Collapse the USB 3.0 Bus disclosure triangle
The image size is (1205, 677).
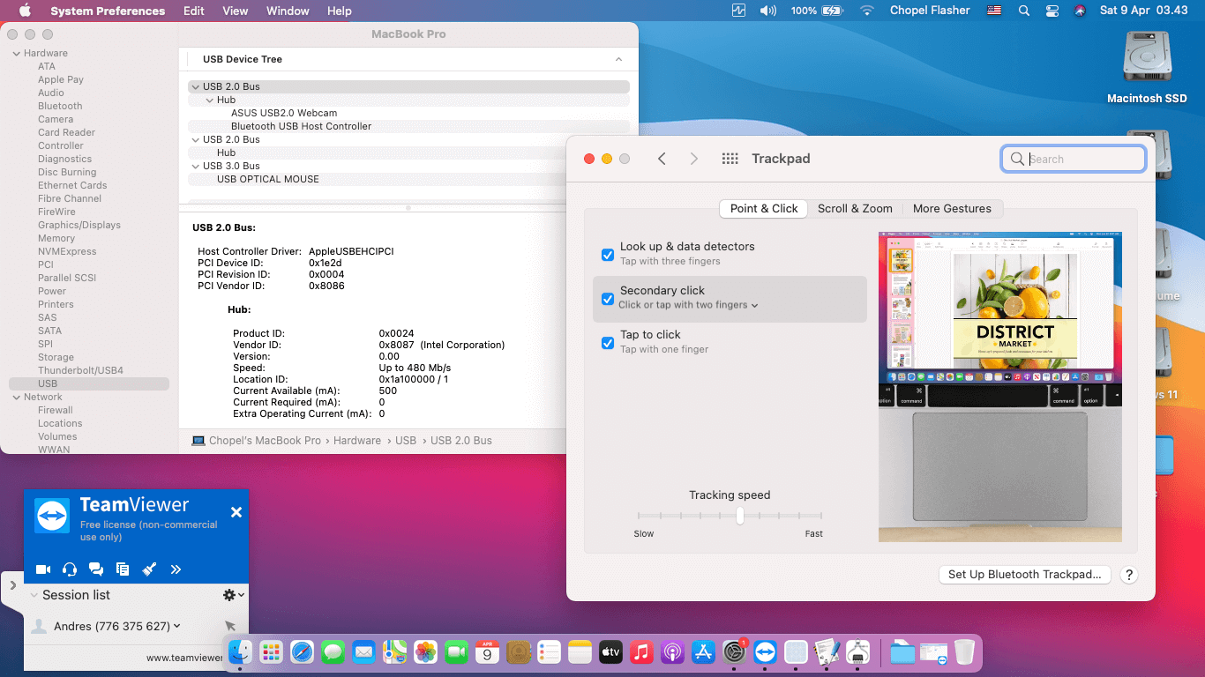click(x=196, y=166)
